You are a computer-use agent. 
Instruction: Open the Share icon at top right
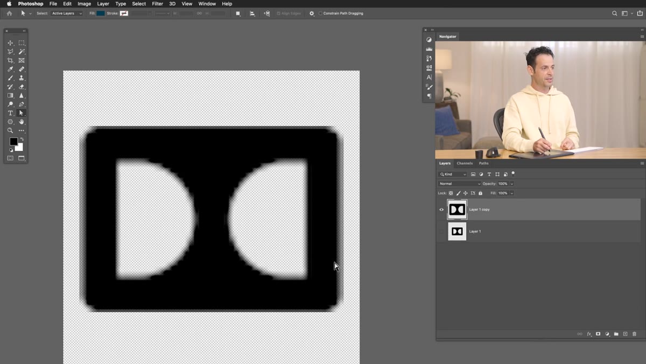[640, 13]
